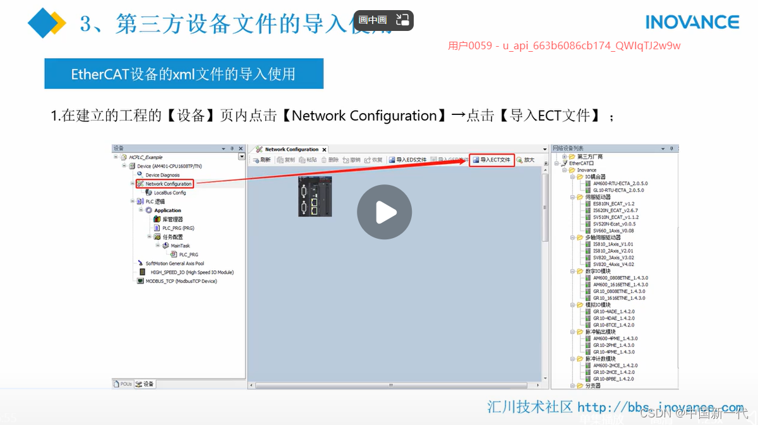Image resolution: width=758 pixels, height=425 pixels.
Task: Open the POUs bottom tab
Action: click(123, 383)
